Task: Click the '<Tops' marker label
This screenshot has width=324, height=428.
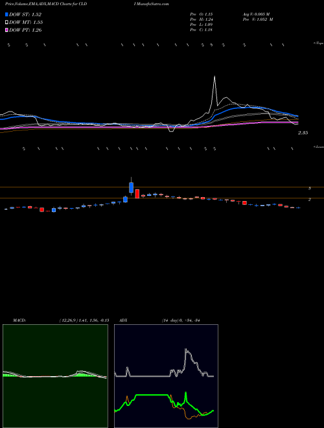Action: pyautogui.click(x=319, y=43)
